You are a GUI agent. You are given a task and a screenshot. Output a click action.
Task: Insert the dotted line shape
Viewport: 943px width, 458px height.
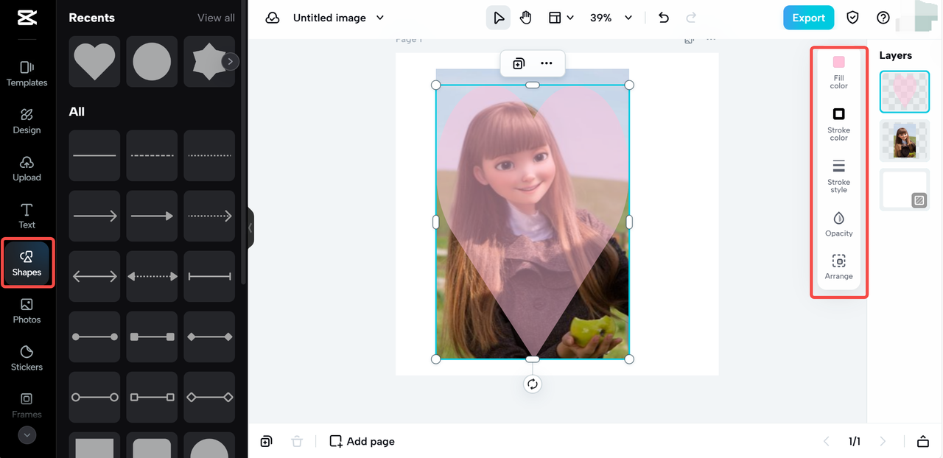tap(209, 155)
